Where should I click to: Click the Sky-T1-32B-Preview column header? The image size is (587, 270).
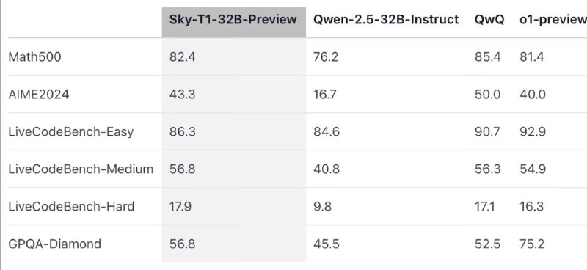(233, 20)
